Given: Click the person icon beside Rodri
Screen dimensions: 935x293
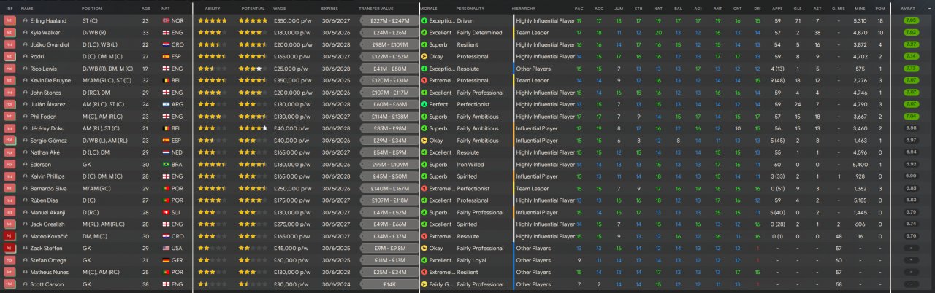Looking at the screenshot, I should coord(24,57).
